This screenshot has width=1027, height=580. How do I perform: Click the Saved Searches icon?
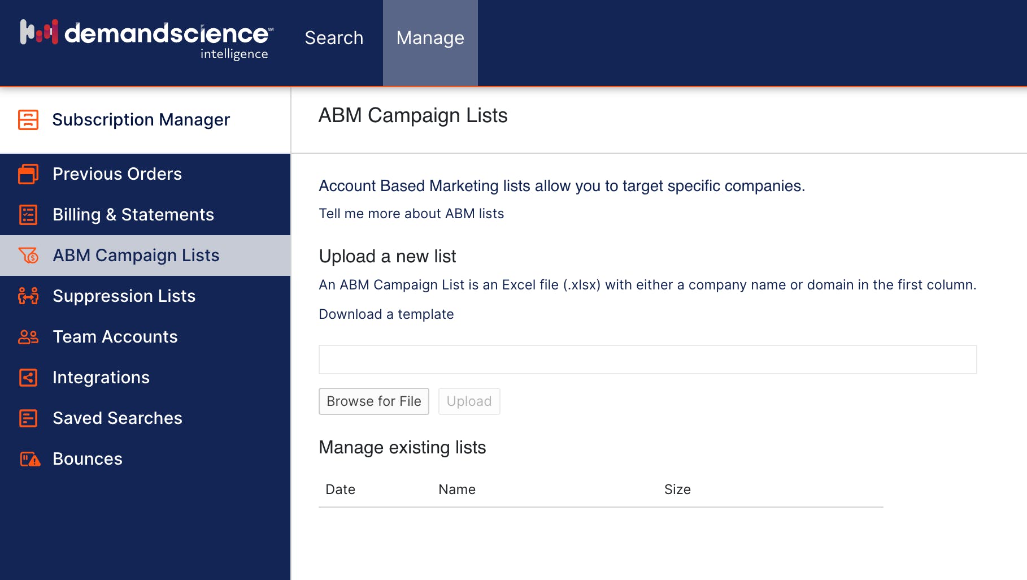(x=28, y=418)
